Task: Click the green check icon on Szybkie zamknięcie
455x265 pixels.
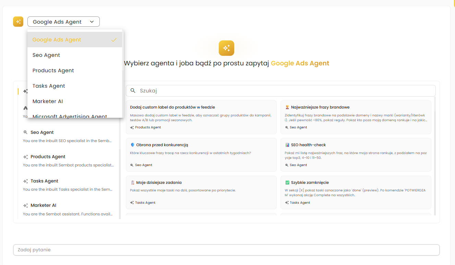Action: pyautogui.click(x=287, y=182)
